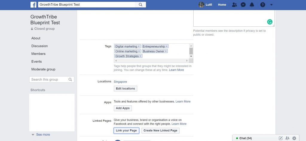Open the Messenger icon
Screen dimensions: 306x141
click(243, 5)
